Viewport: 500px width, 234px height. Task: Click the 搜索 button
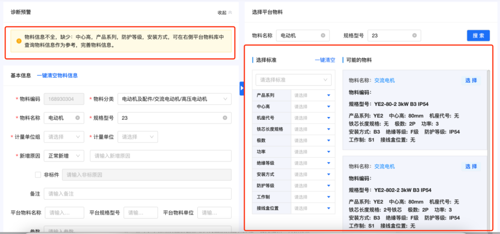coord(478,36)
